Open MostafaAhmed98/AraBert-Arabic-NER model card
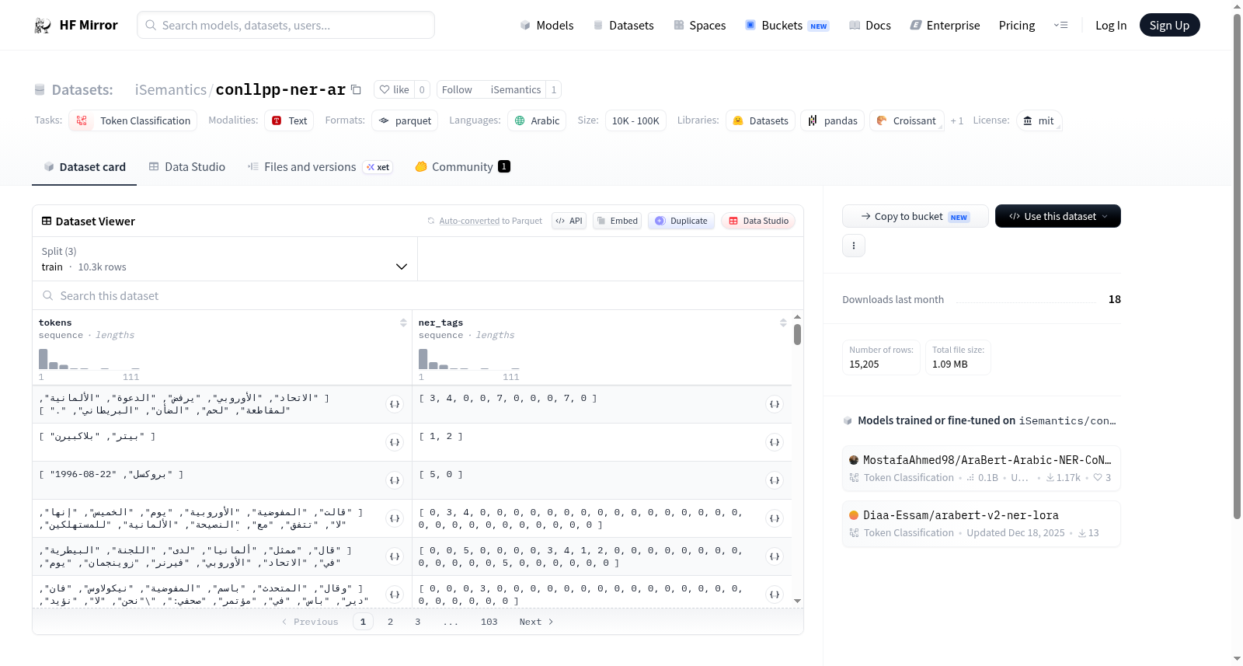The height and width of the screenshot is (666, 1243). click(x=981, y=468)
